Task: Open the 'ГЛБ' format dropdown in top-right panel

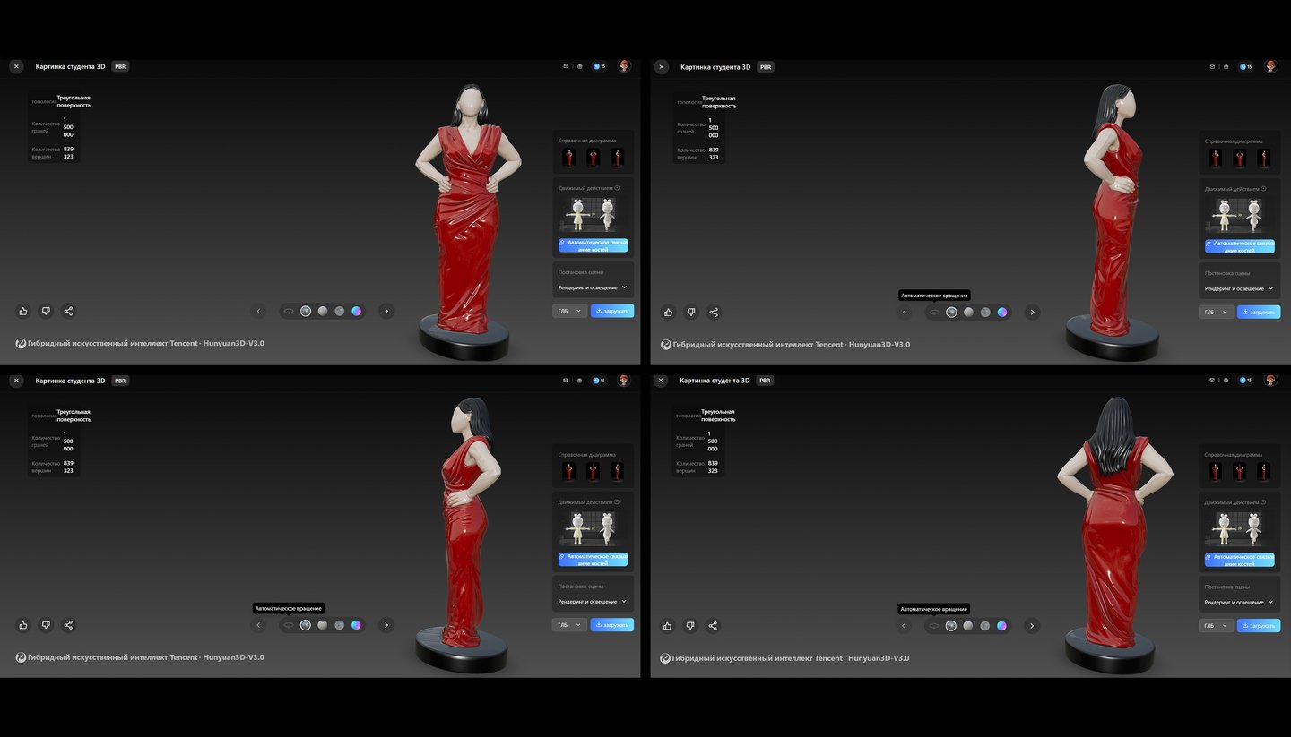Action: click(1216, 312)
